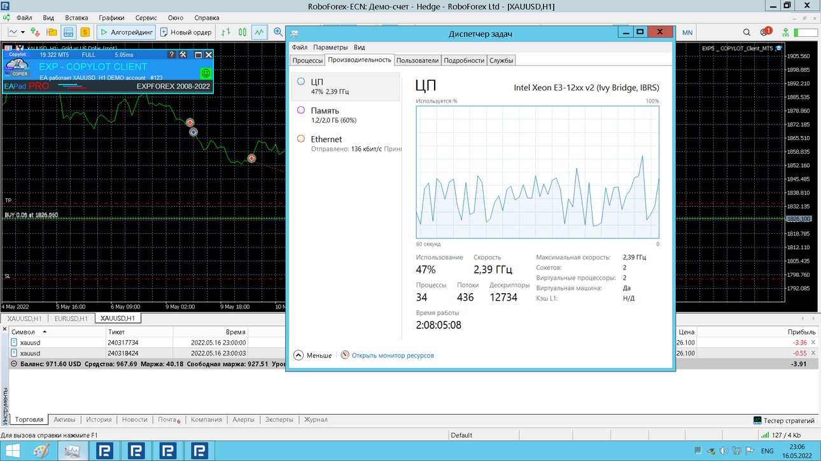
Task: Open Журнал tab in toolbox
Action: pos(316,420)
